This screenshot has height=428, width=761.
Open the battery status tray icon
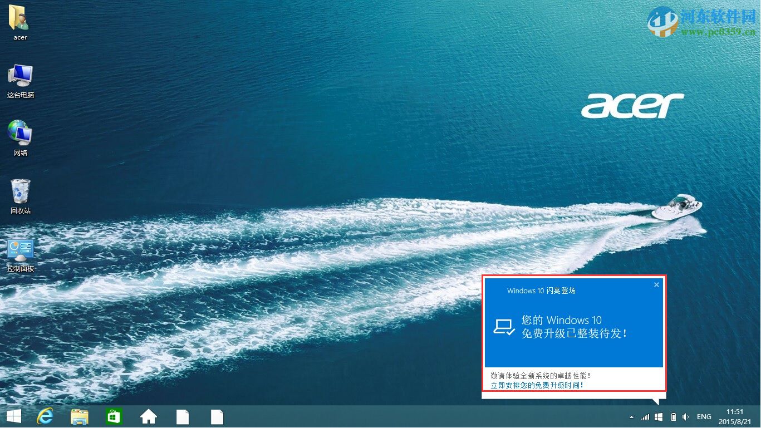pos(673,416)
